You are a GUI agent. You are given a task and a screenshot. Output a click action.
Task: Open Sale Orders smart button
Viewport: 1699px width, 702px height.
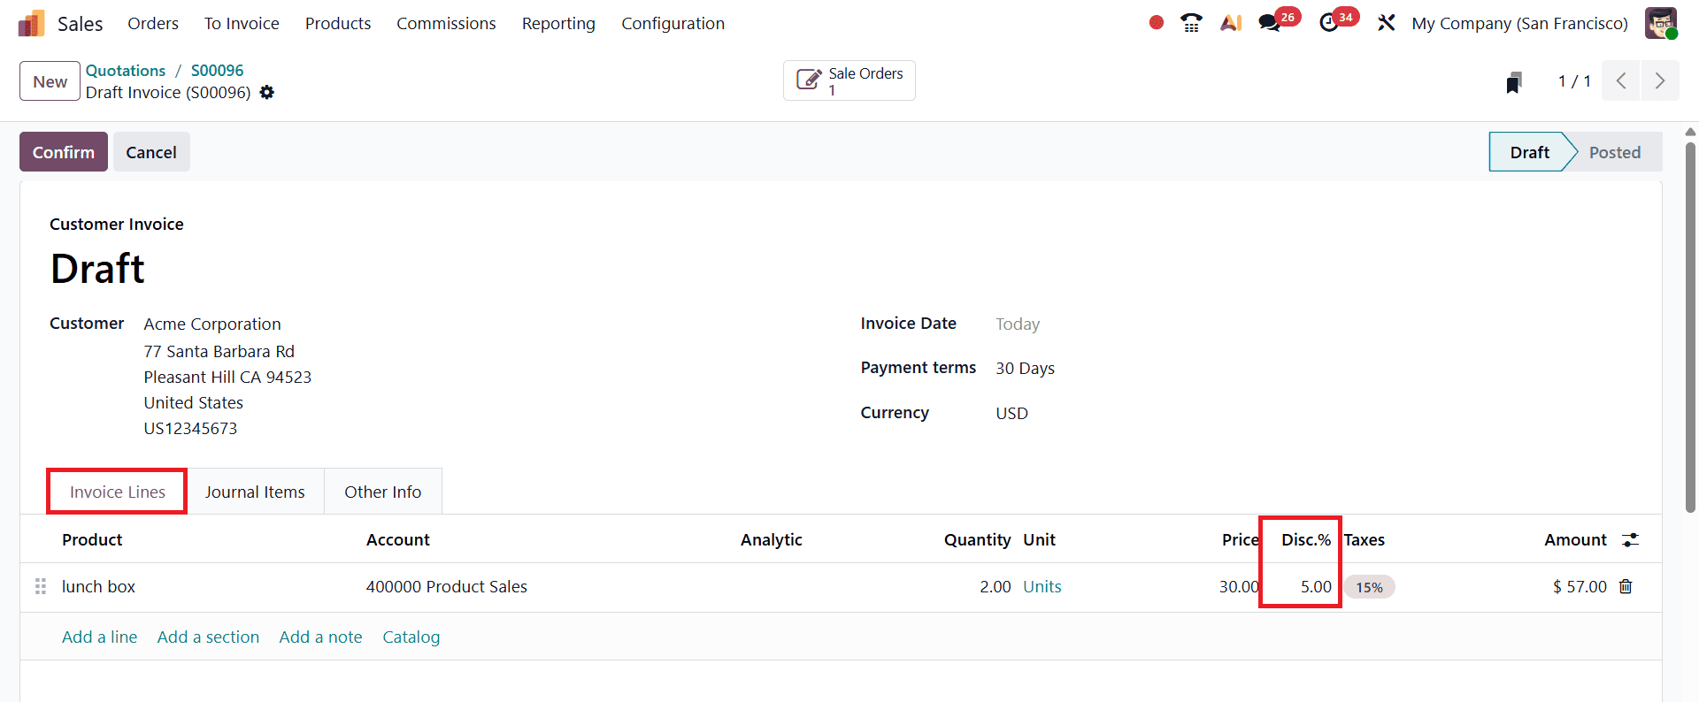pos(849,80)
